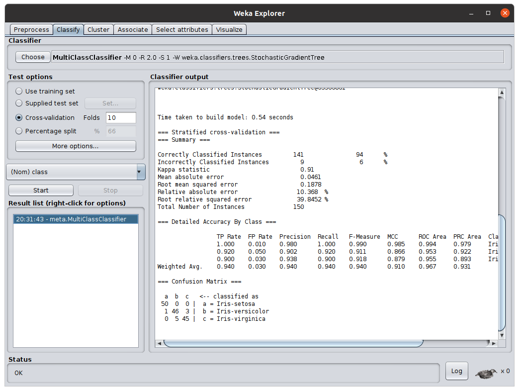Click the MultiClassClassifier configuration text field

pyautogui.click(x=278, y=57)
